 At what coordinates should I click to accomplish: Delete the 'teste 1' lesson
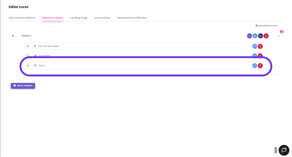click(260, 65)
